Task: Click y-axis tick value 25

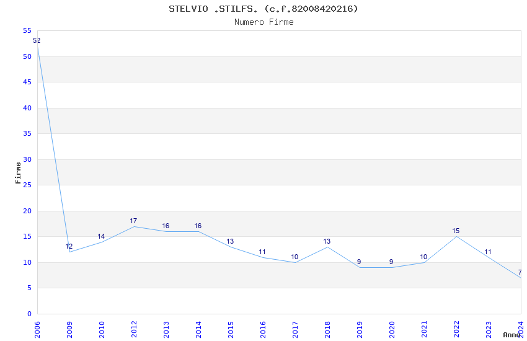Action: (x=27, y=185)
